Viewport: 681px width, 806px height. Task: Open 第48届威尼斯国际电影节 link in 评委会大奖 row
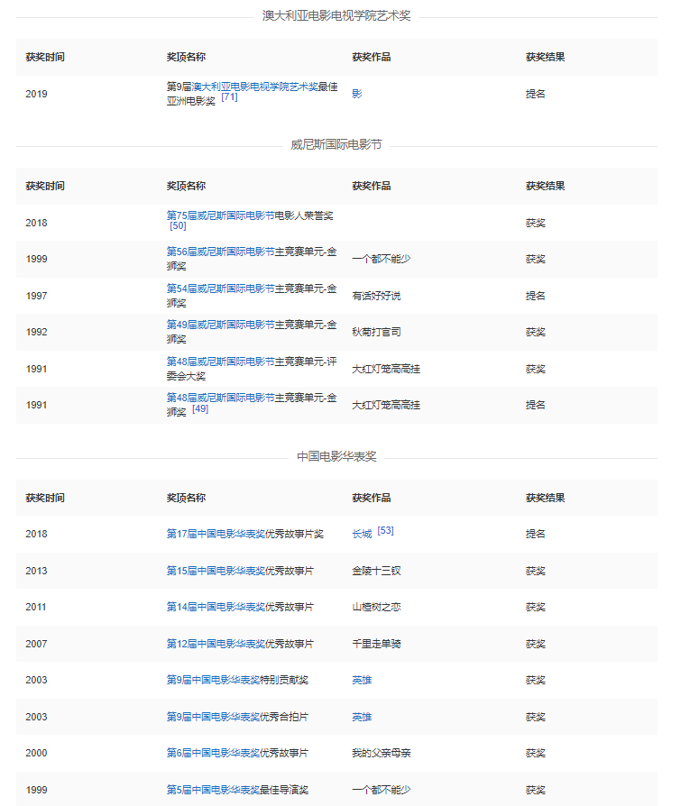pyautogui.click(x=220, y=362)
